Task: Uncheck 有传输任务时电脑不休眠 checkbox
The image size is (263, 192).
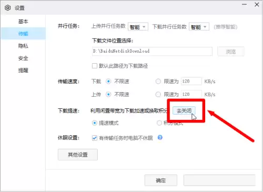Action: tap(95, 138)
